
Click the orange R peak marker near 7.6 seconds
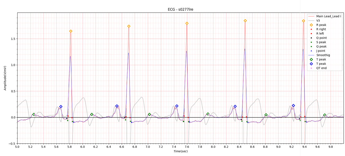(187, 23)
